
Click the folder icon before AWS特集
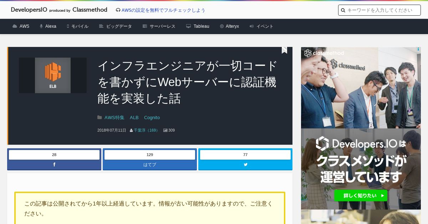(x=100, y=117)
